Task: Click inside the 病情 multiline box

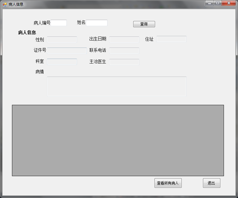Action: (x=117, y=86)
